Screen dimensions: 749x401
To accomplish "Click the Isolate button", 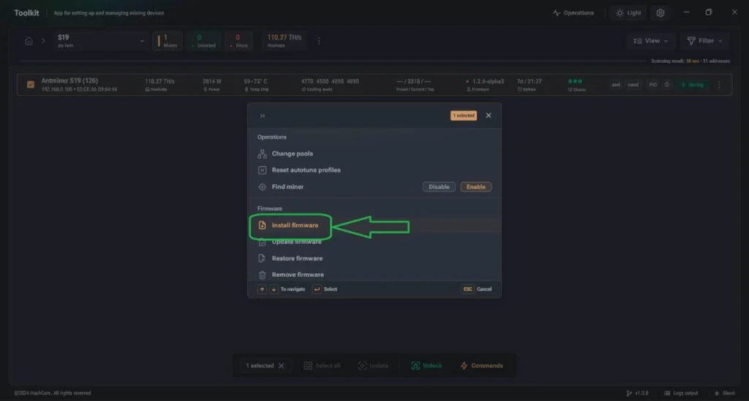I will [373, 366].
